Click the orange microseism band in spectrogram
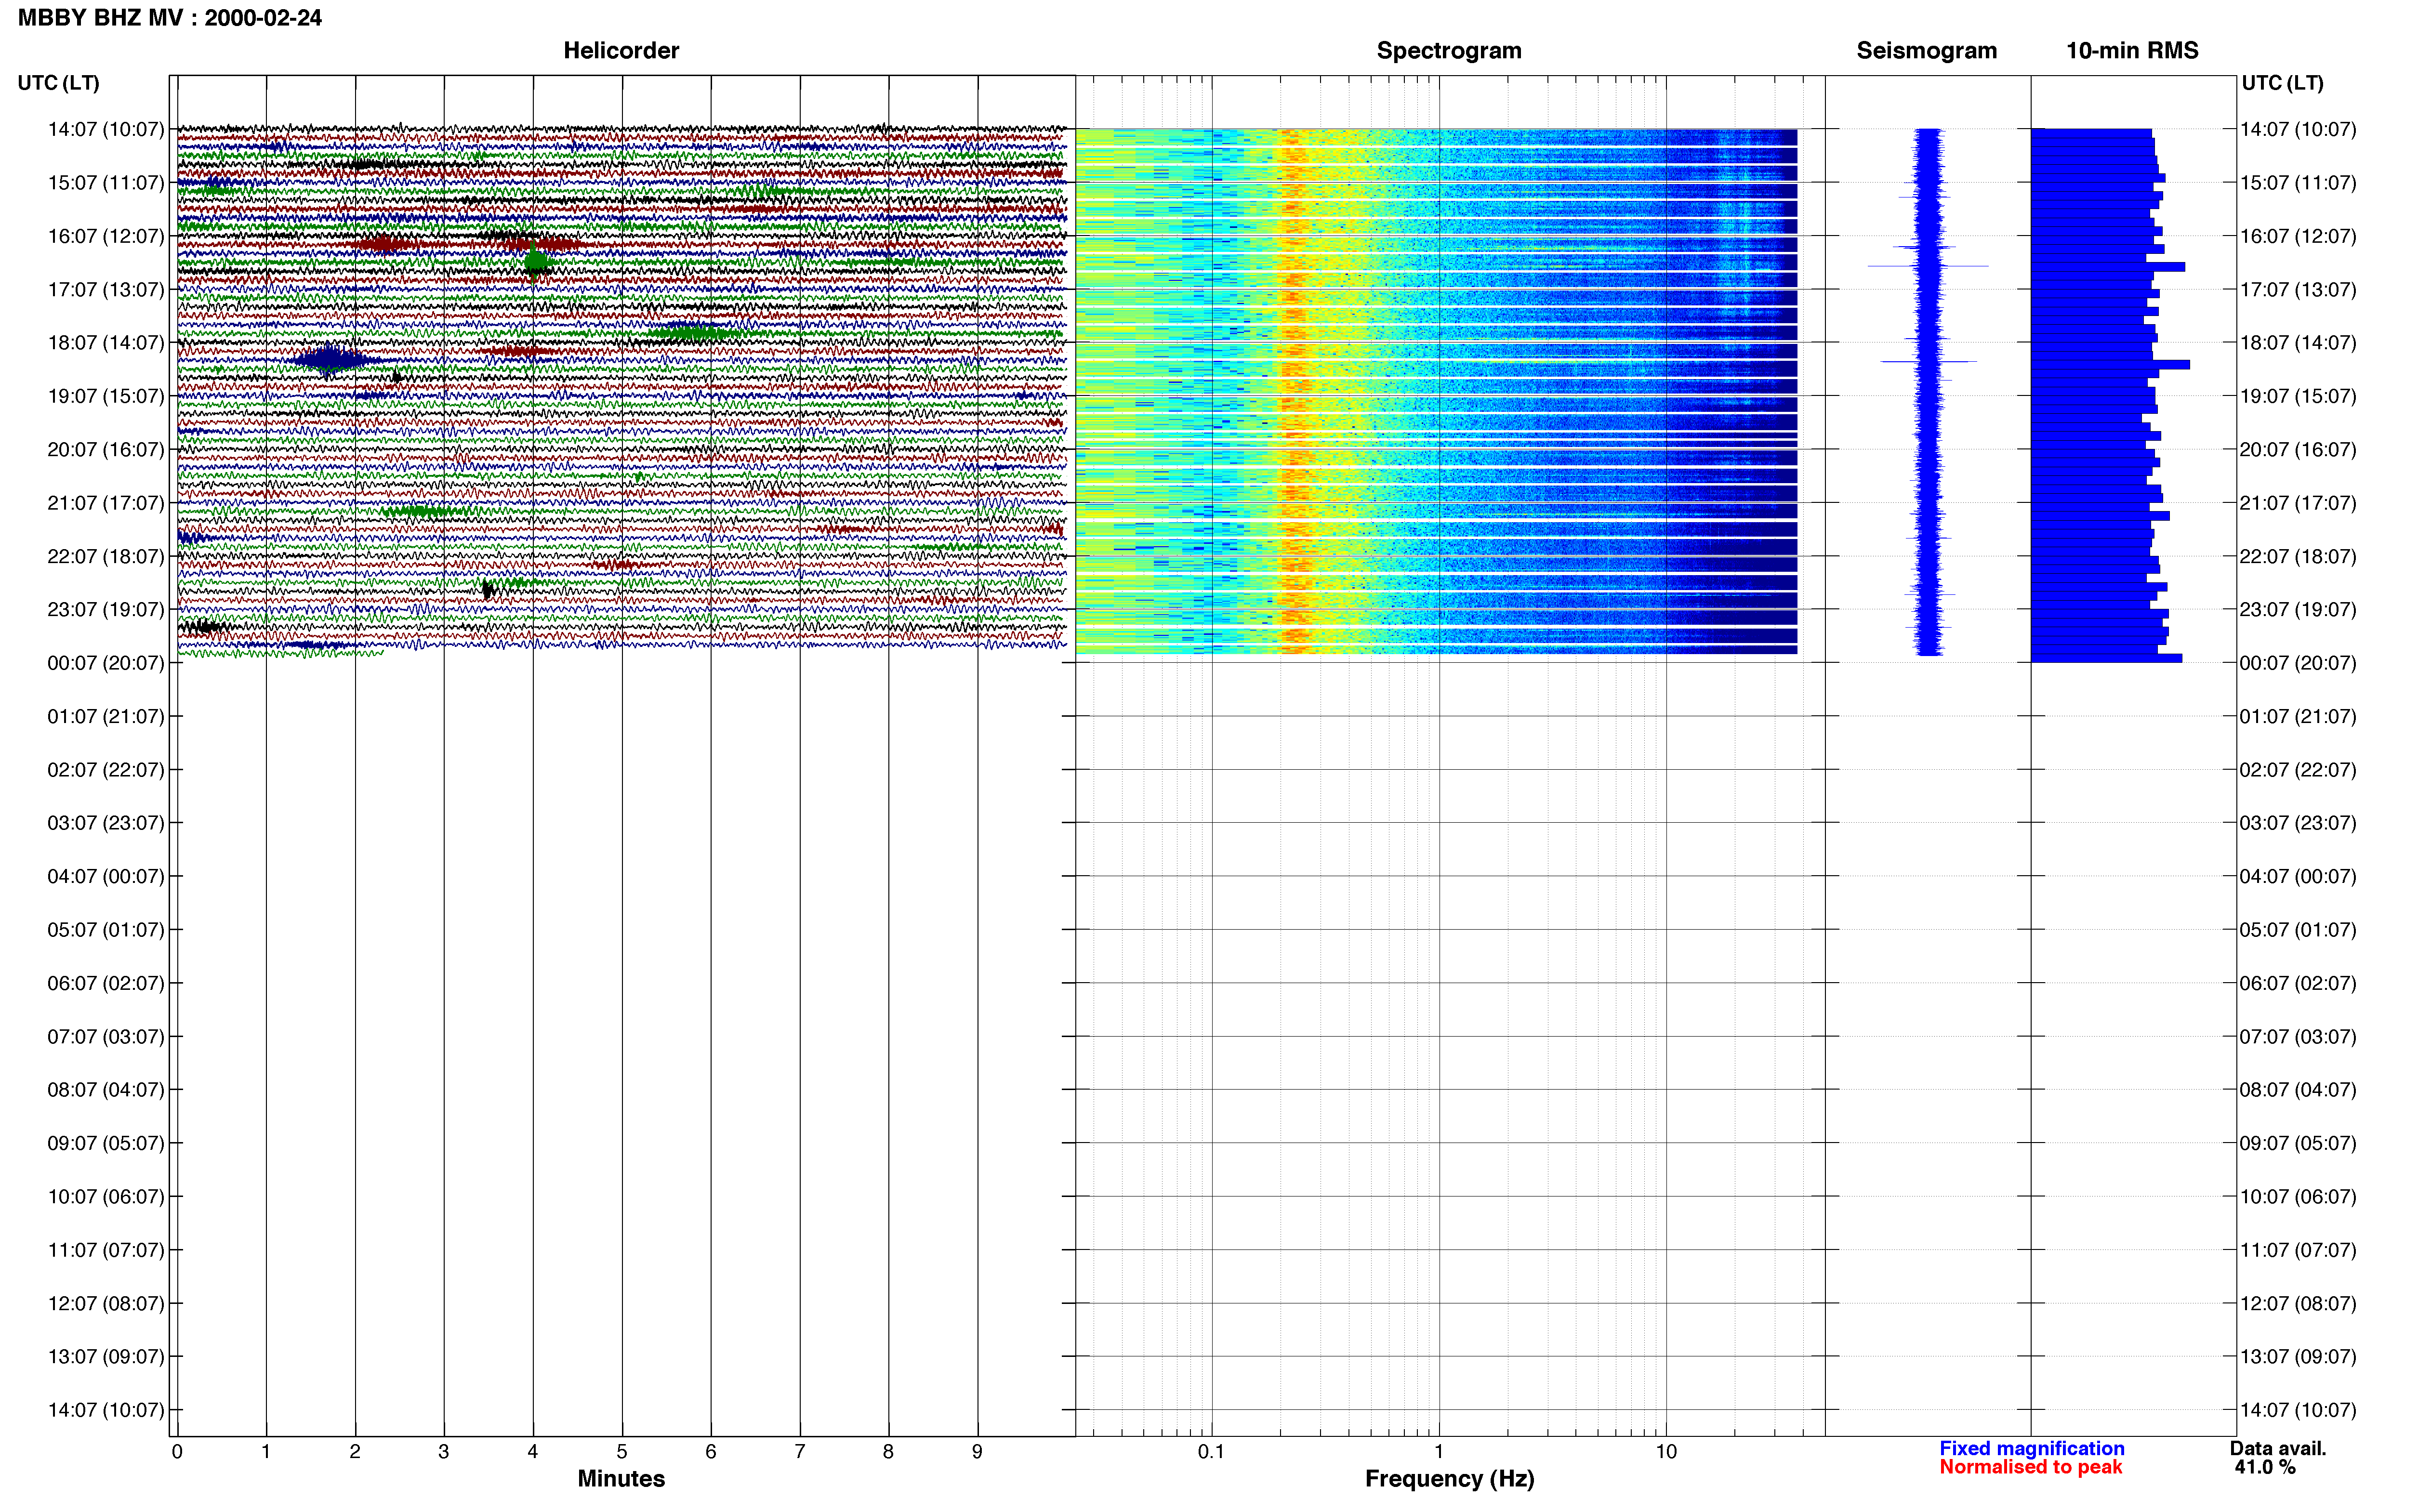The height and width of the screenshot is (1512, 2418). (1295, 390)
